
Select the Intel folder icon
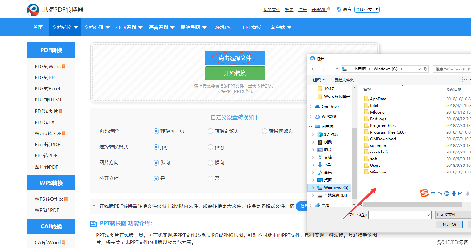tap(366, 106)
